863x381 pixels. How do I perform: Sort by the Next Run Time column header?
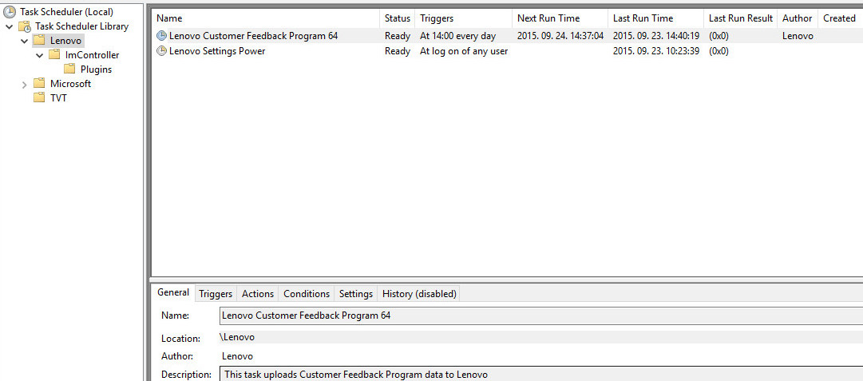coord(560,18)
